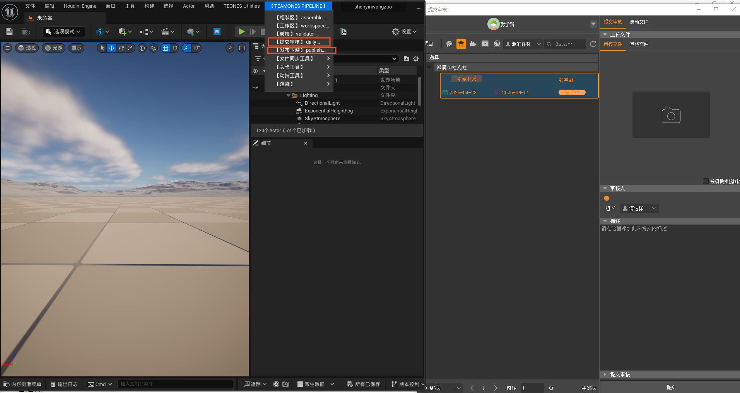The image size is (740, 393).
Task: Click the orange layers asset icon
Action: click(461, 44)
